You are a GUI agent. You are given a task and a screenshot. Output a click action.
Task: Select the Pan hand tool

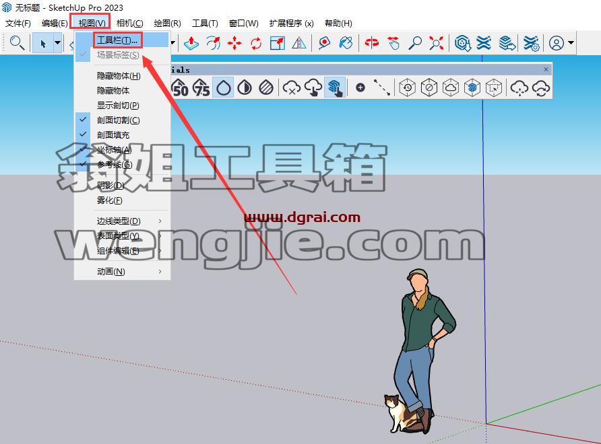click(393, 43)
